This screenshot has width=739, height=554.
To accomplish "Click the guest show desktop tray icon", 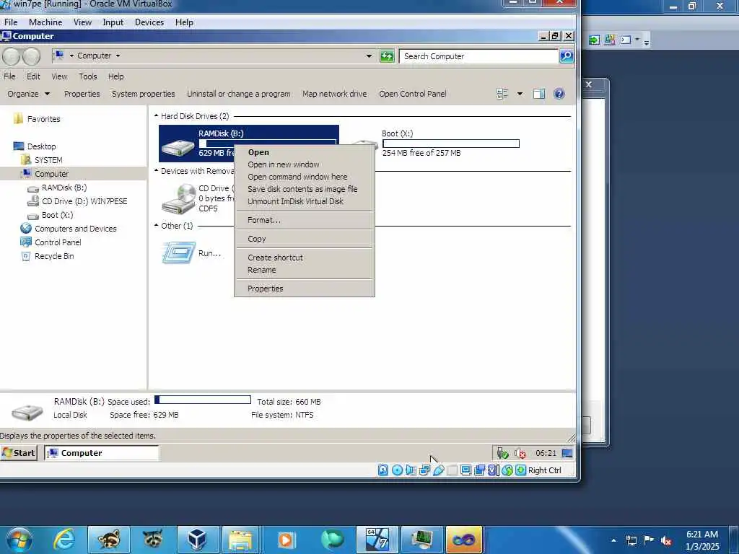I will [x=567, y=453].
